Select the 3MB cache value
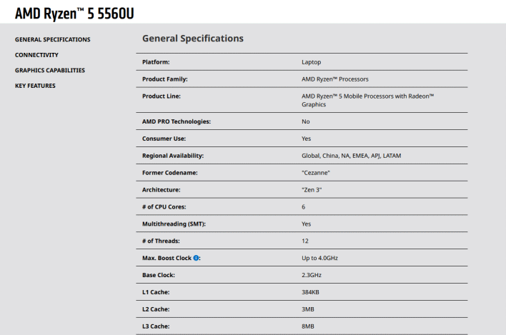This screenshot has height=335, width=506. (x=308, y=309)
